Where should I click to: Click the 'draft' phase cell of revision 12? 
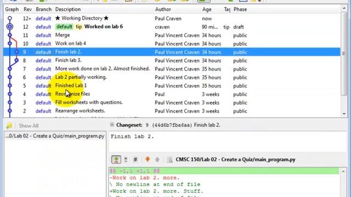(x=239, y=27)
